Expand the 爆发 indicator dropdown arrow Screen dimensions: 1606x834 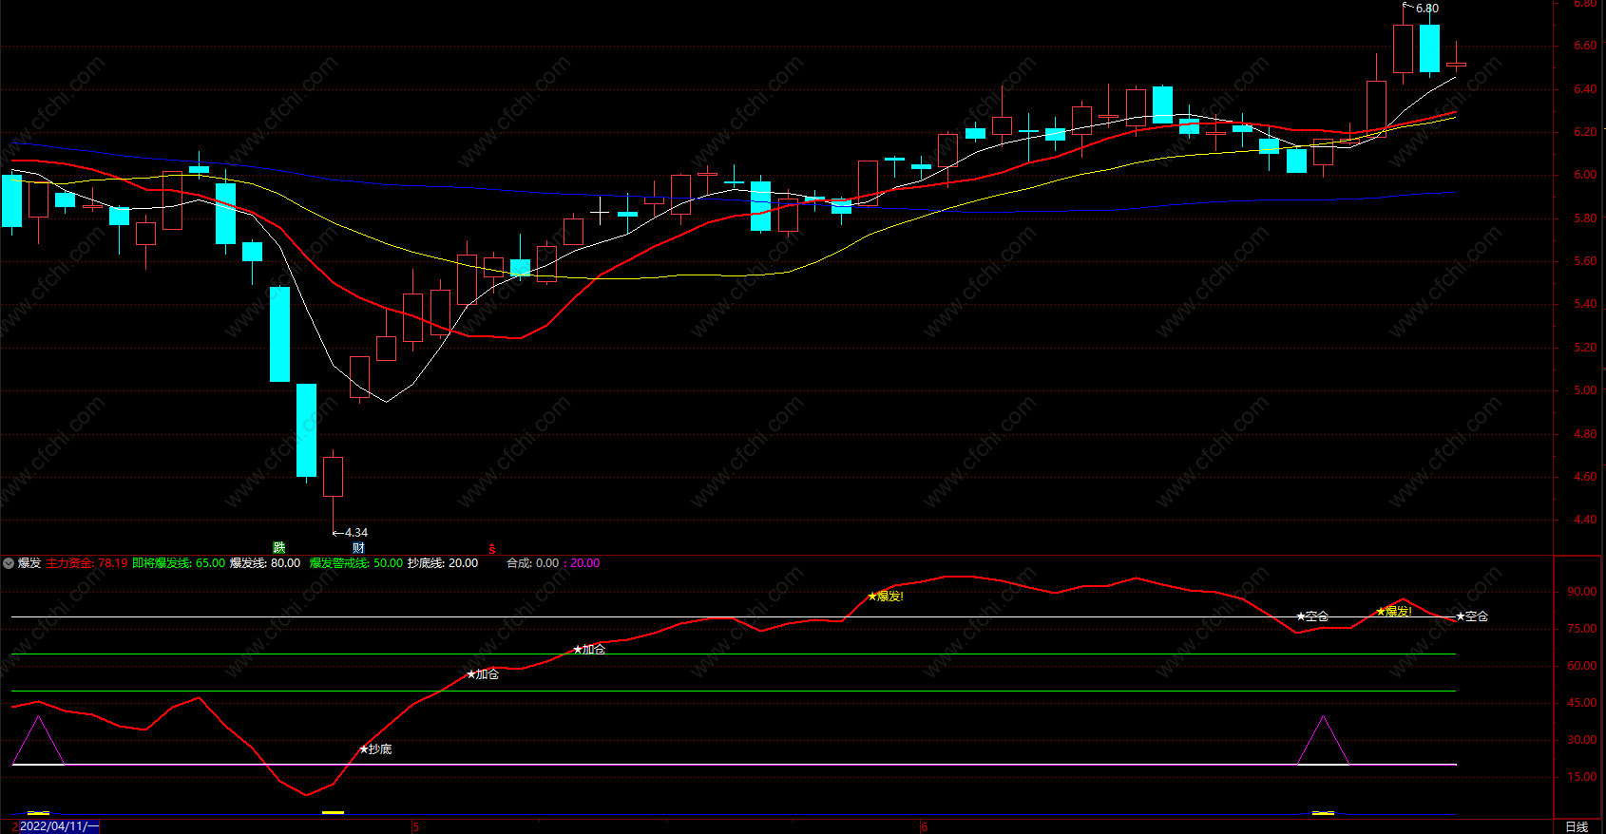click(9, 563)
